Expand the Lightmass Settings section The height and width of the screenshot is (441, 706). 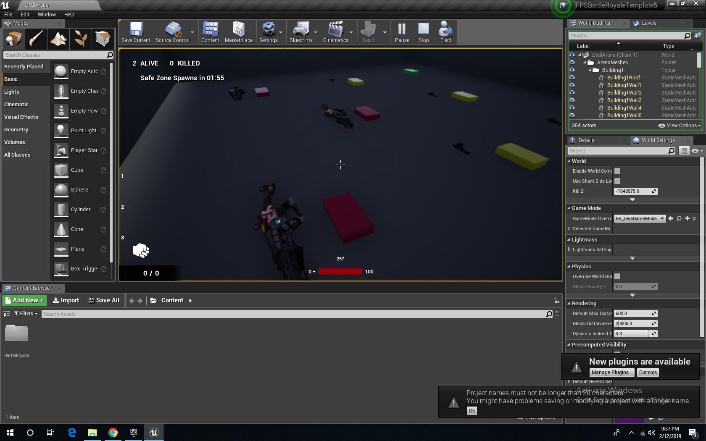(569, 249)
